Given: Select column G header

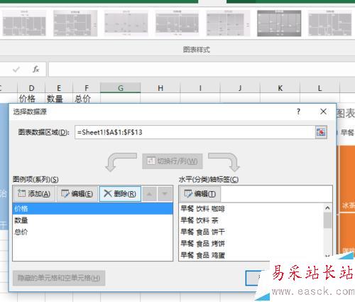Looking at the screenshot, I should point(121,88).
